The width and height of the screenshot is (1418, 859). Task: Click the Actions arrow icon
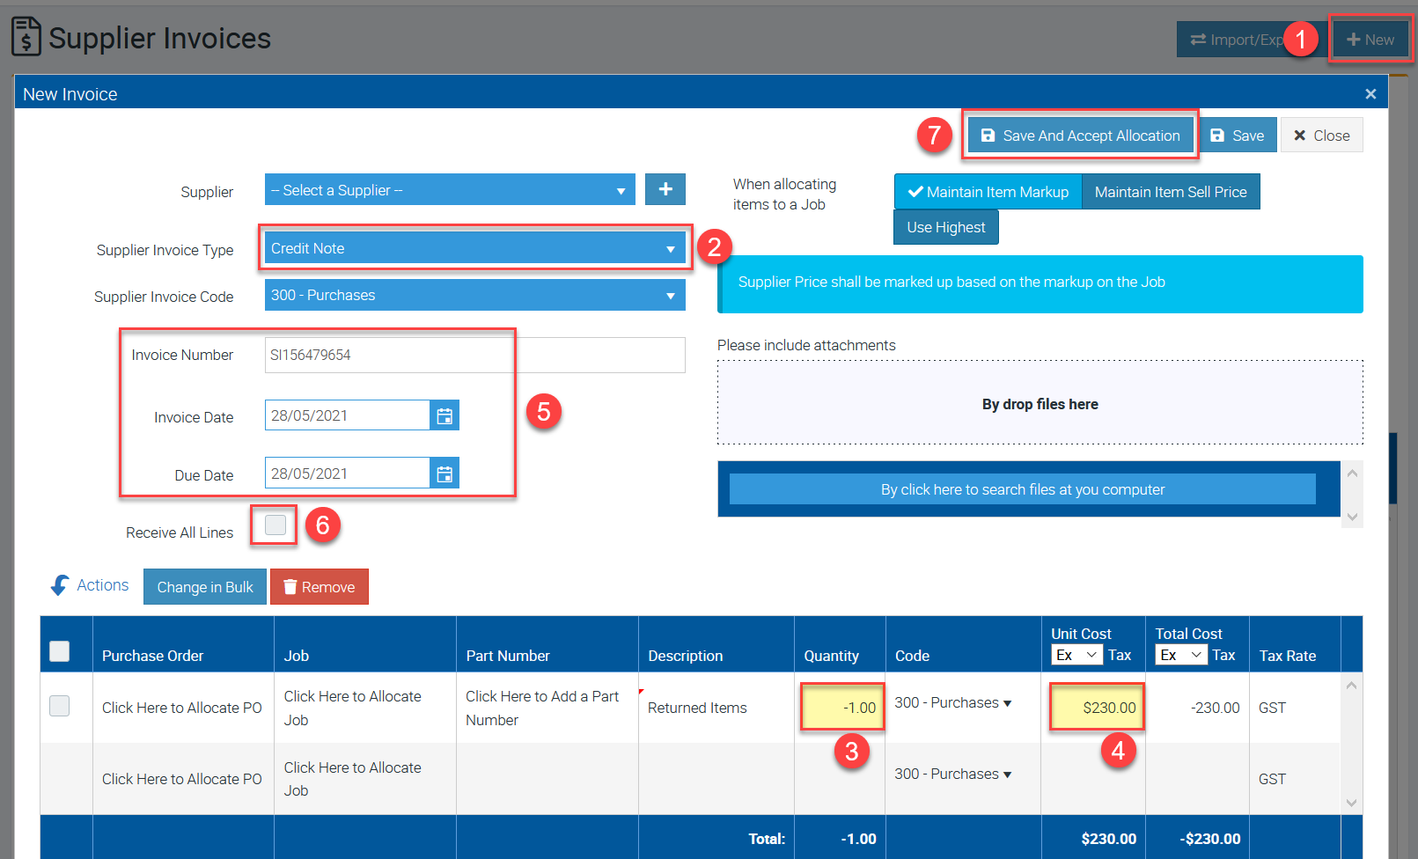point(60,585)
